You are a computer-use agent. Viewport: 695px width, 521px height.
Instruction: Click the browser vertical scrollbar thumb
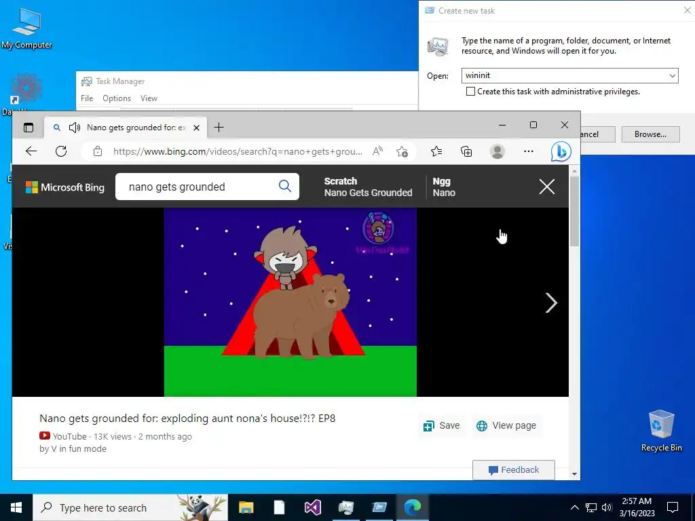(574, 211)
